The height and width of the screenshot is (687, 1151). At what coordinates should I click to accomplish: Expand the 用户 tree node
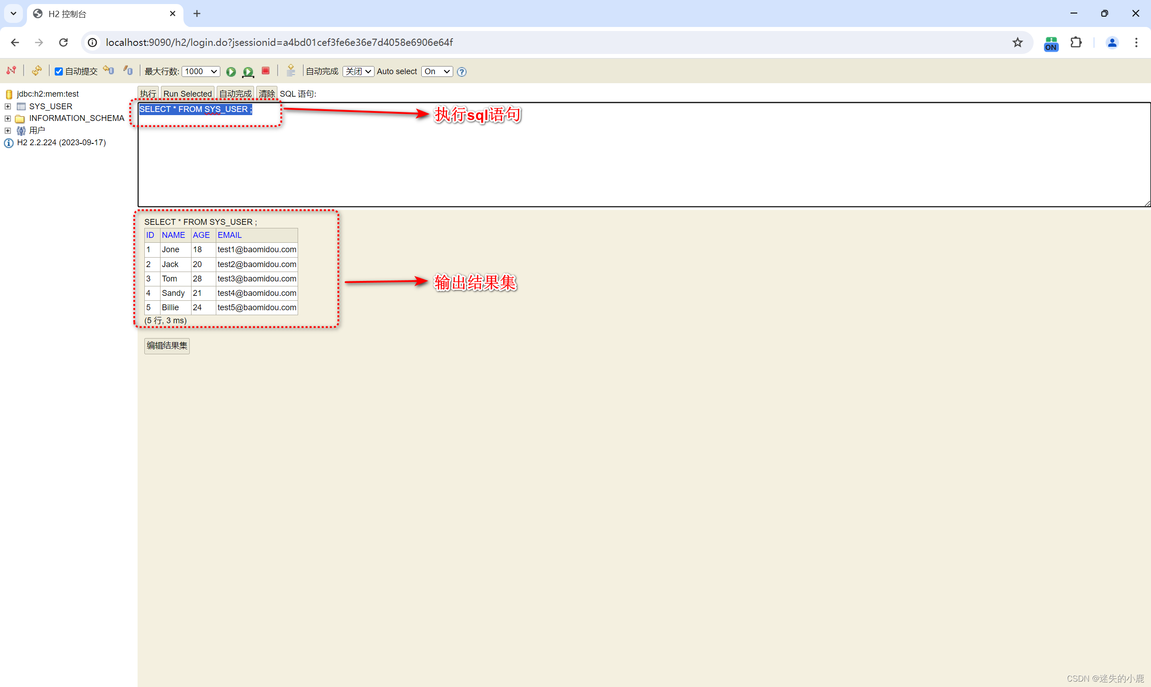pyautogui.click(x=8, y=130)
